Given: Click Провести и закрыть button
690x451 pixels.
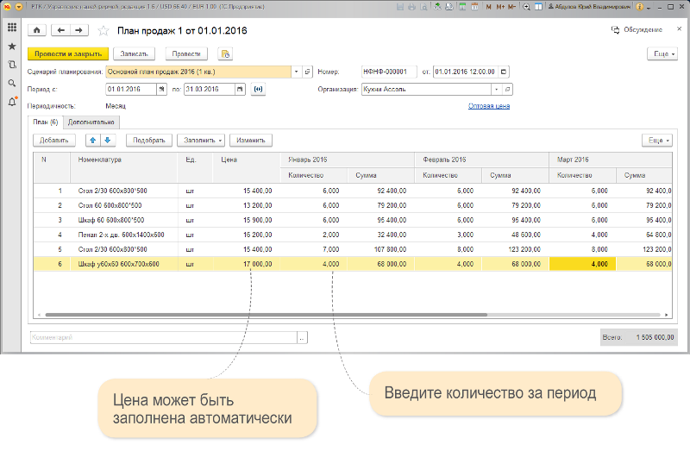Looking at the screenshot, I should pos(68,53).
